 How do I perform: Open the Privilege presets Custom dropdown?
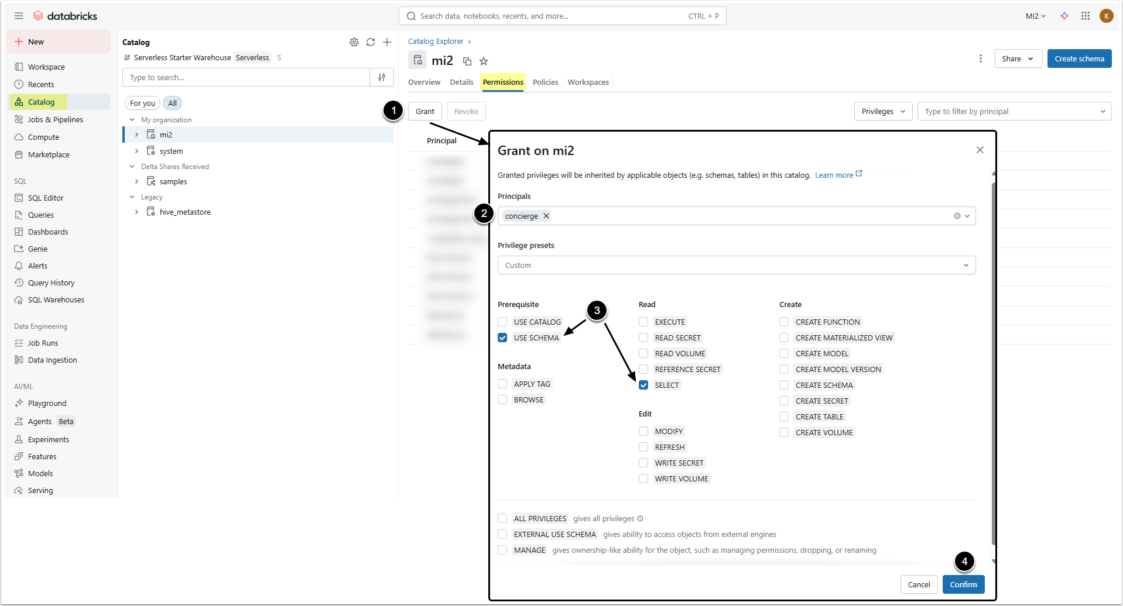click(x=736, y=265)
